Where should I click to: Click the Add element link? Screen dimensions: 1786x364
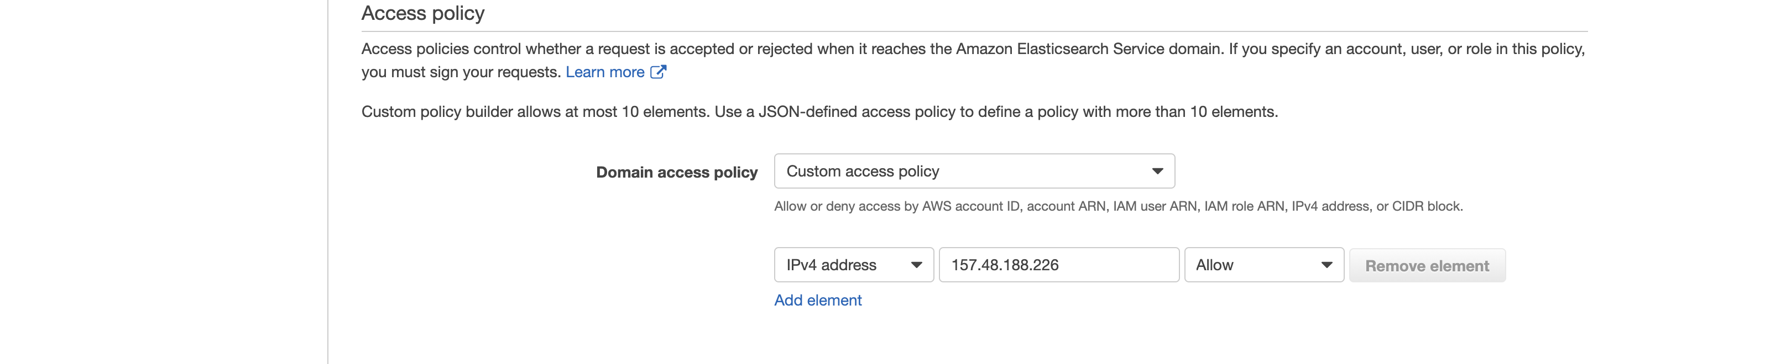tap(817, 301)
